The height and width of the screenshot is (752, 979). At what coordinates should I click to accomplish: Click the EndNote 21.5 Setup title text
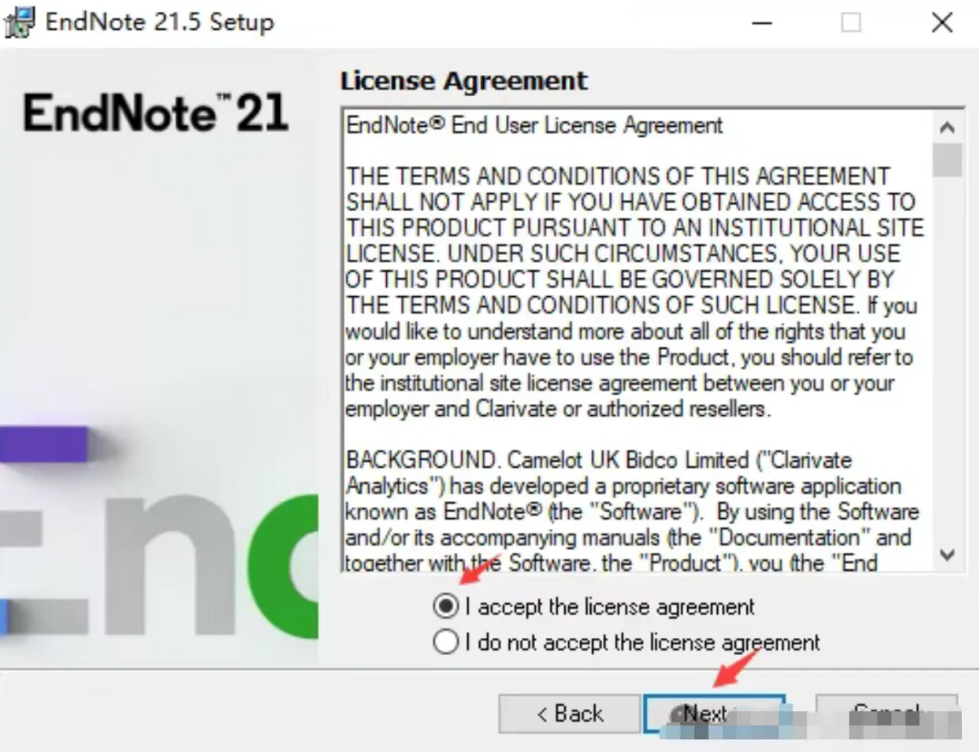(x=160, y=22)
